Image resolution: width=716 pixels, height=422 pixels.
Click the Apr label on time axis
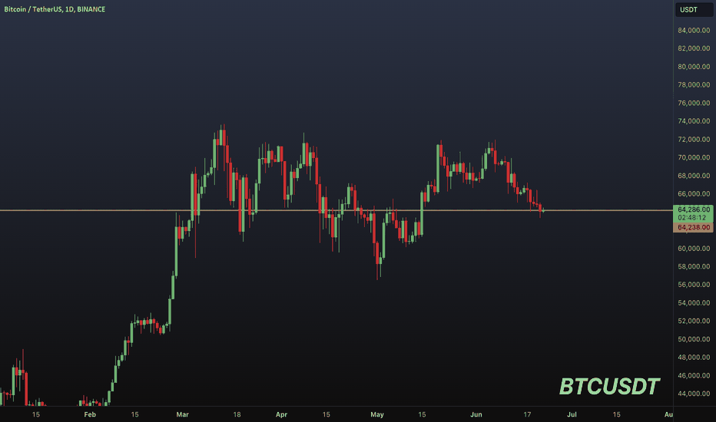click(281, 414)
